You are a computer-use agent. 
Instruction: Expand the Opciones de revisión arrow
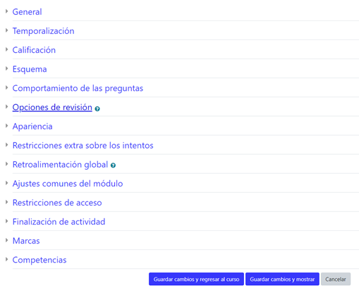(6, 106)
